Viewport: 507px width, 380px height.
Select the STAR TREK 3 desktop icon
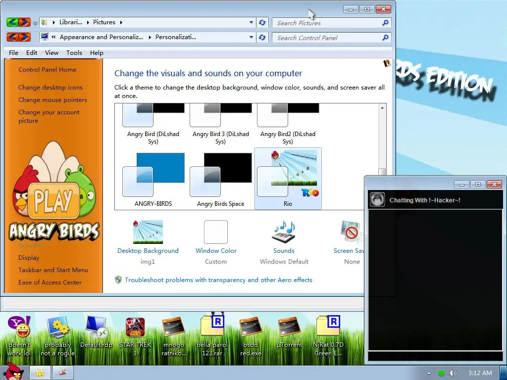tap(135, 327)
